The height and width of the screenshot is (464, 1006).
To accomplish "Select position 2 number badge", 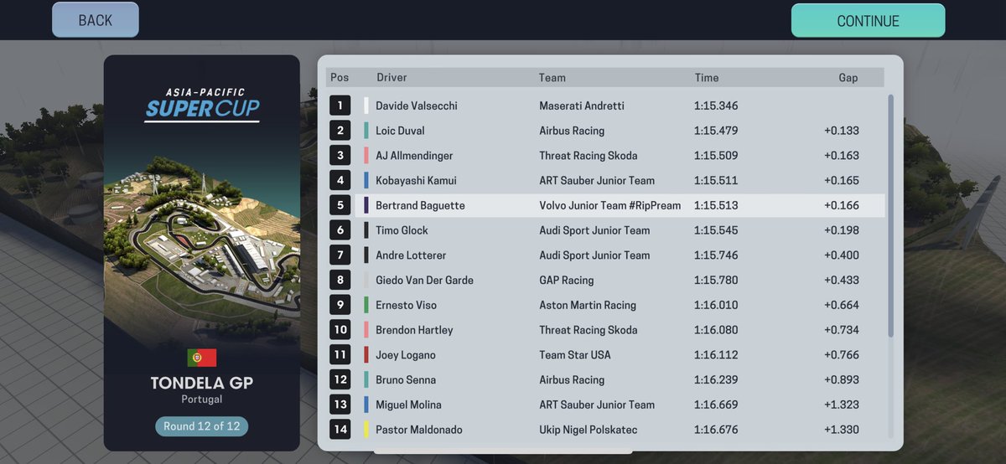I will 340,131.
